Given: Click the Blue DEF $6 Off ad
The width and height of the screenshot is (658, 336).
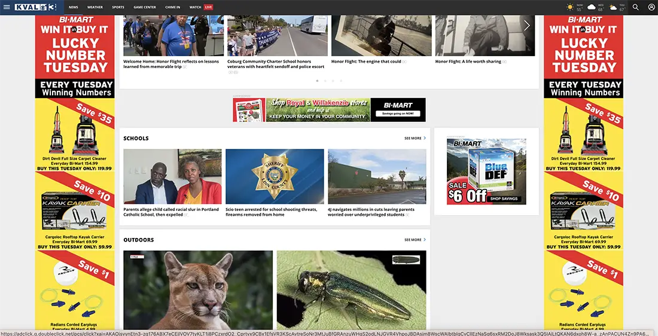Looking at the screenshot, I should coord(486,172).
